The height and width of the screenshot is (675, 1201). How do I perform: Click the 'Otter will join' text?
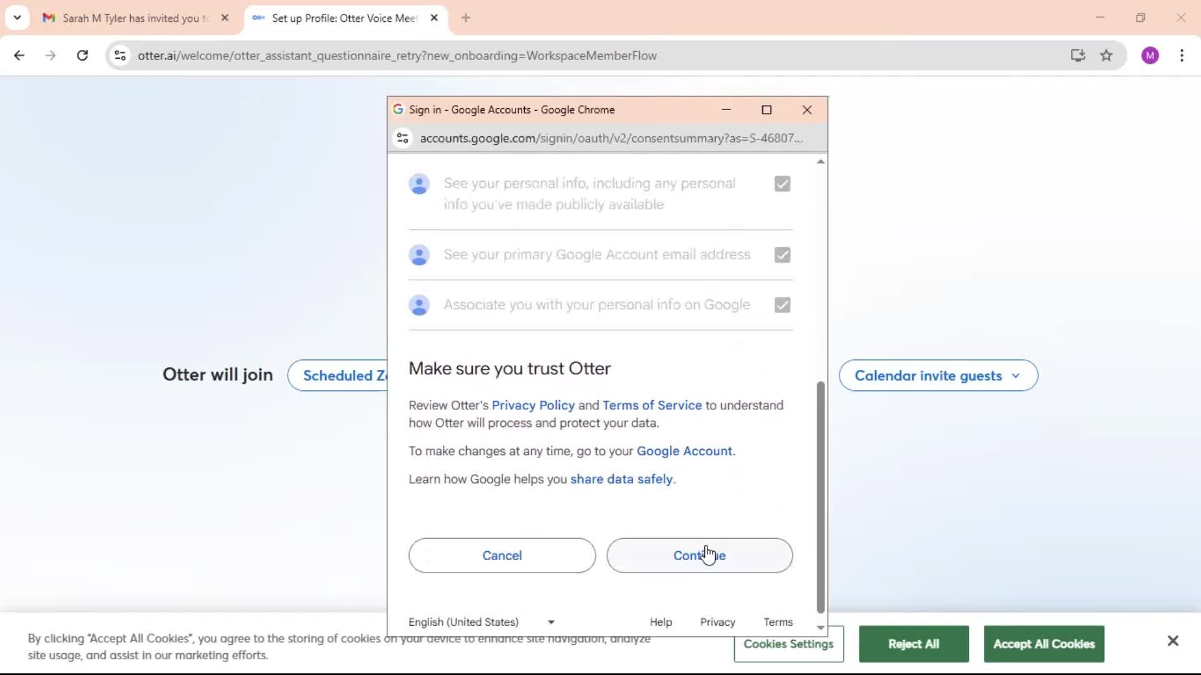218,374
